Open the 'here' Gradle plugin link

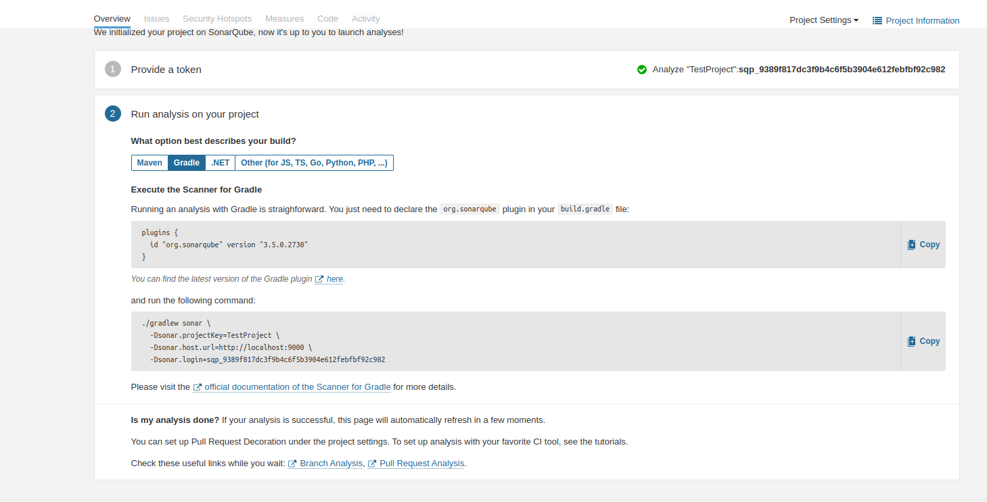[x=335, y=279]
